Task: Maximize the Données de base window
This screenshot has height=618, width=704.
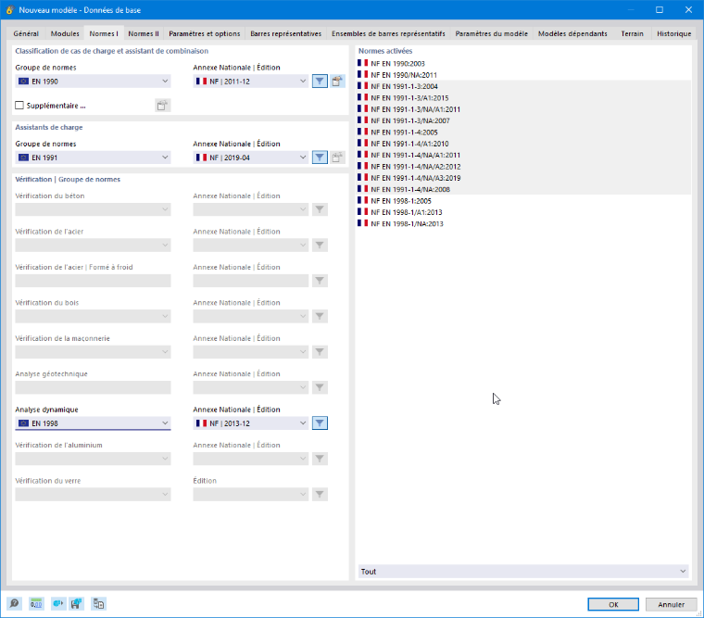Action: pos(660,10)
